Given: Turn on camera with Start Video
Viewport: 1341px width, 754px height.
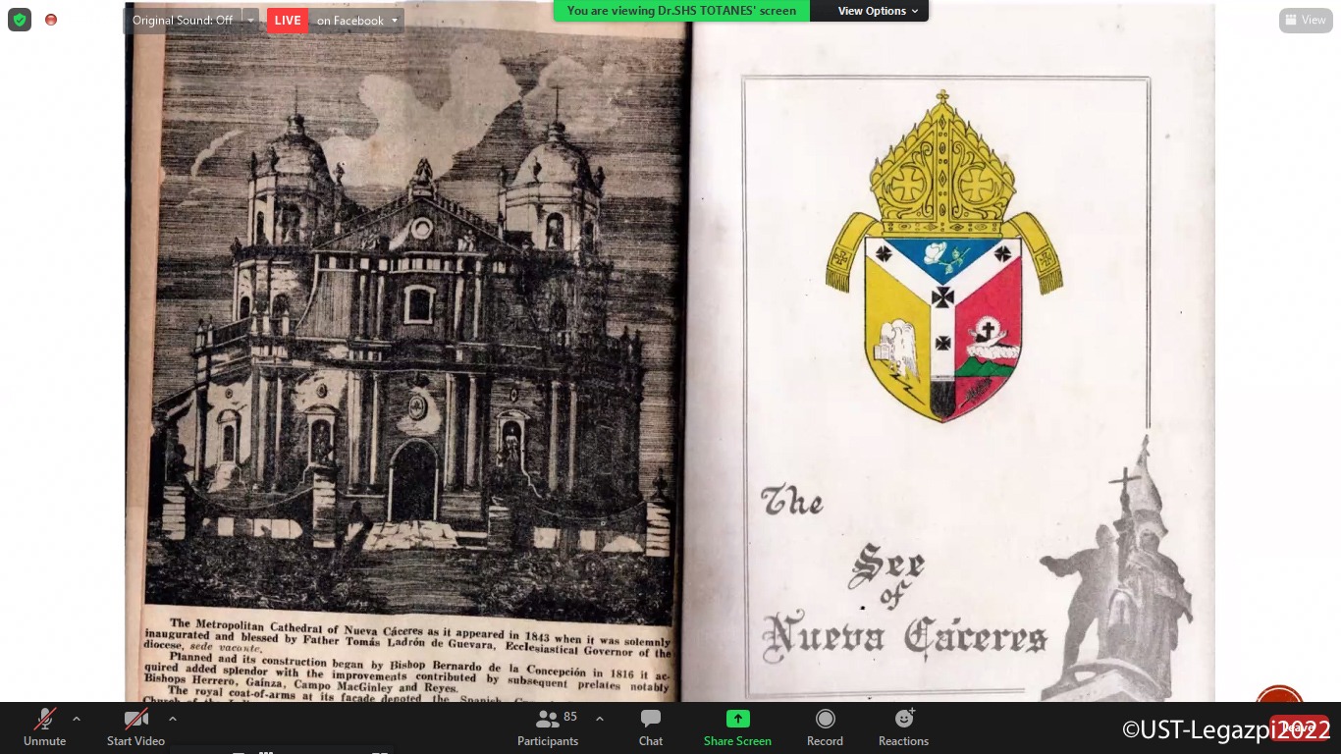Looking at the screenshot, I should 135,727.
